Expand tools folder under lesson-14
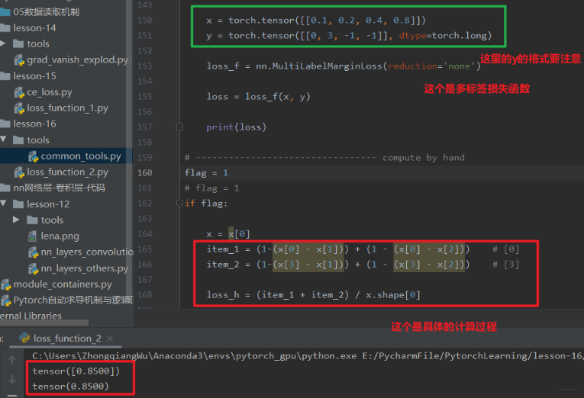This screenshot has width=584, height=398. point(2,43)
